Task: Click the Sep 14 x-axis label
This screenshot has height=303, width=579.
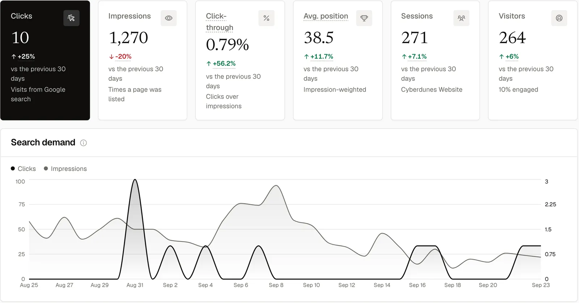Action: click(x=382, y=285)
